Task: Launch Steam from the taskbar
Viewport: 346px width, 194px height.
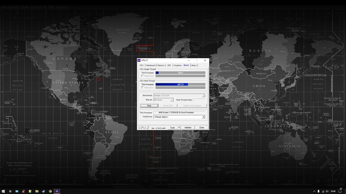Action: pos(44,191)
